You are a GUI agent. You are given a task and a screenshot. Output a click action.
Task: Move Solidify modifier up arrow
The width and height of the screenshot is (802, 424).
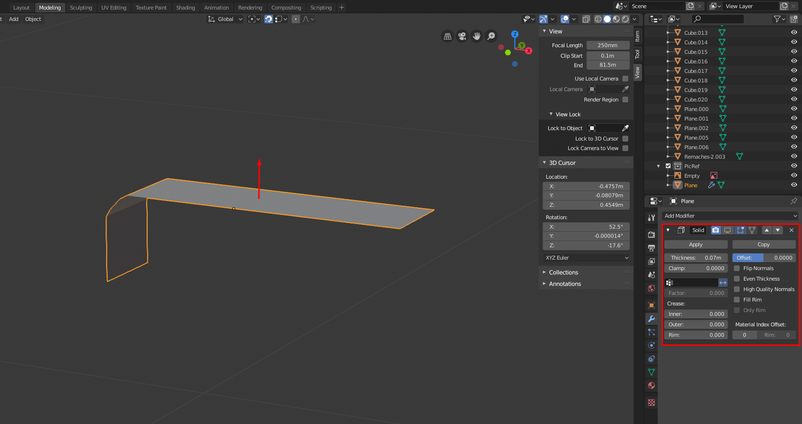(x=767, y=230)
